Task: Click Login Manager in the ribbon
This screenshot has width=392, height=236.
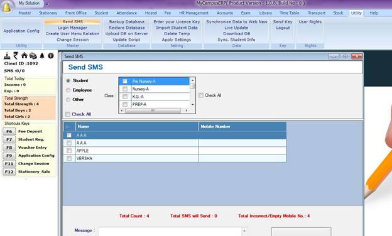Action: pos(72,28)
